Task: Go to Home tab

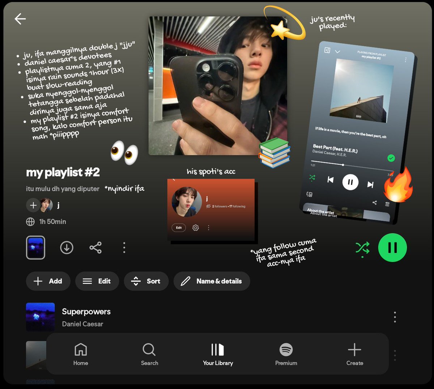Action: [81, 354]
